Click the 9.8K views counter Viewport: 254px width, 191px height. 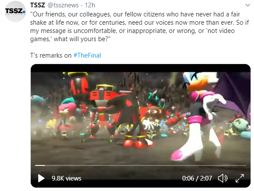66,178
